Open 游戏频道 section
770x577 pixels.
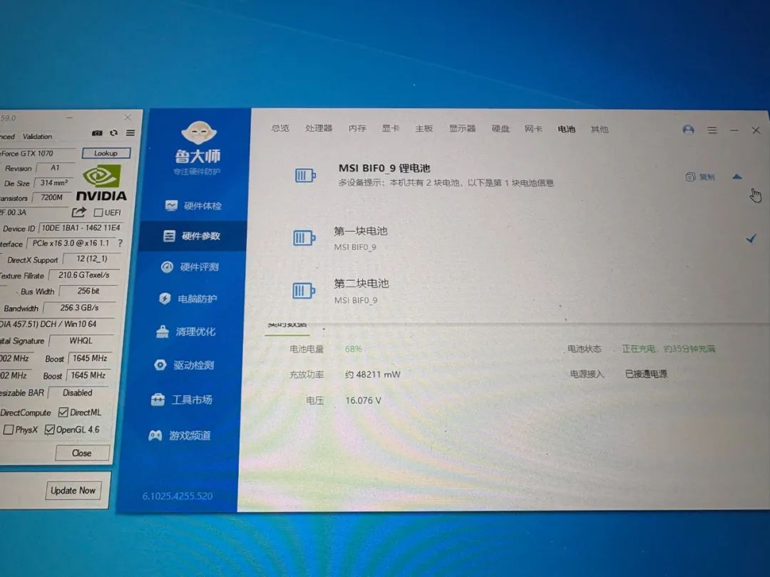[179, 435]
